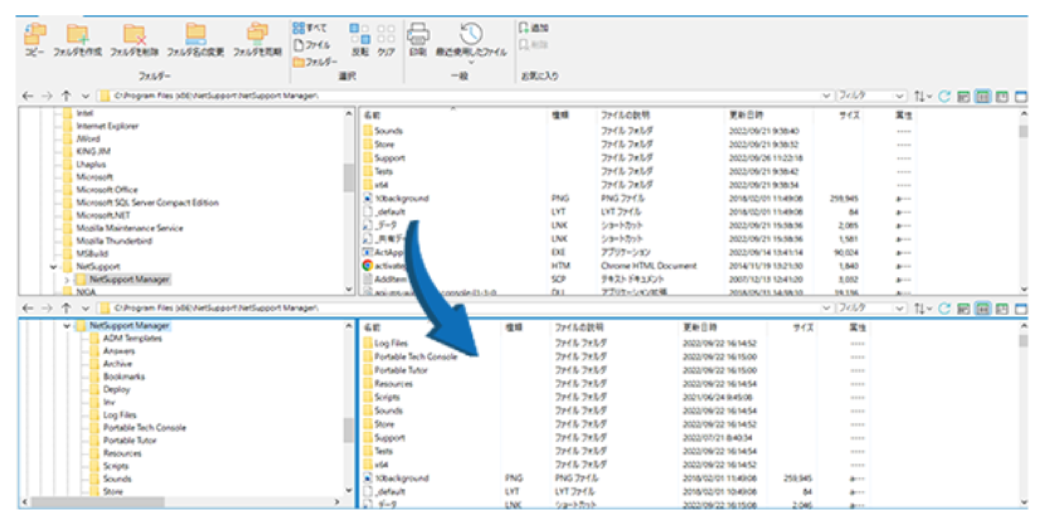This screenshot has height=521, width=1045.
Task: Toggle the highlighted view mode in top pane
Action: coord(983,96)
